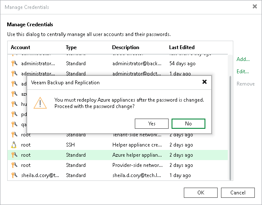
Task: Click the key icon for the 54 days ago administrator
Action: point(14,64)
